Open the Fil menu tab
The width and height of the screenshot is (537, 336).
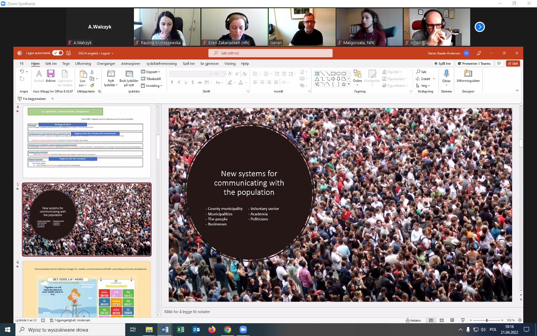(22, 63)
